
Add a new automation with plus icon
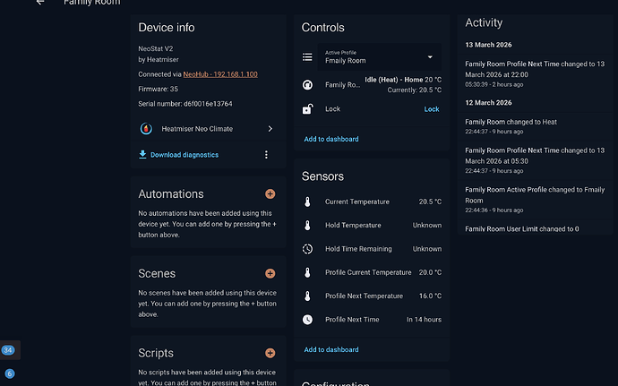(x=270, y=193)
